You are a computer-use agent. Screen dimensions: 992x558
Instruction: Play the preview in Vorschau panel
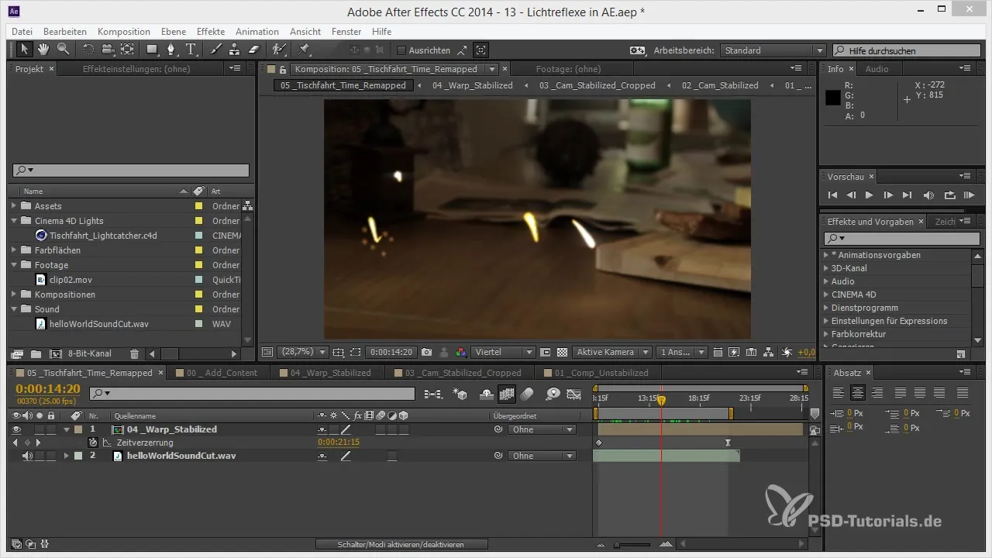[869, 195]
